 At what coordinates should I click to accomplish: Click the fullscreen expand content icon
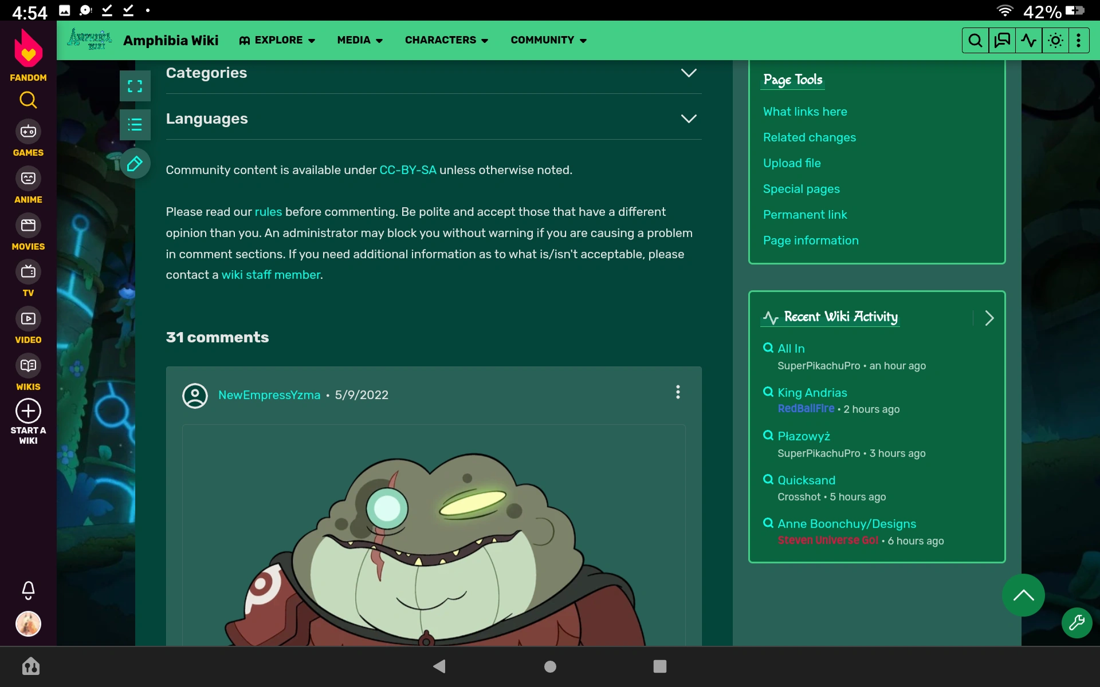[135, 86]
